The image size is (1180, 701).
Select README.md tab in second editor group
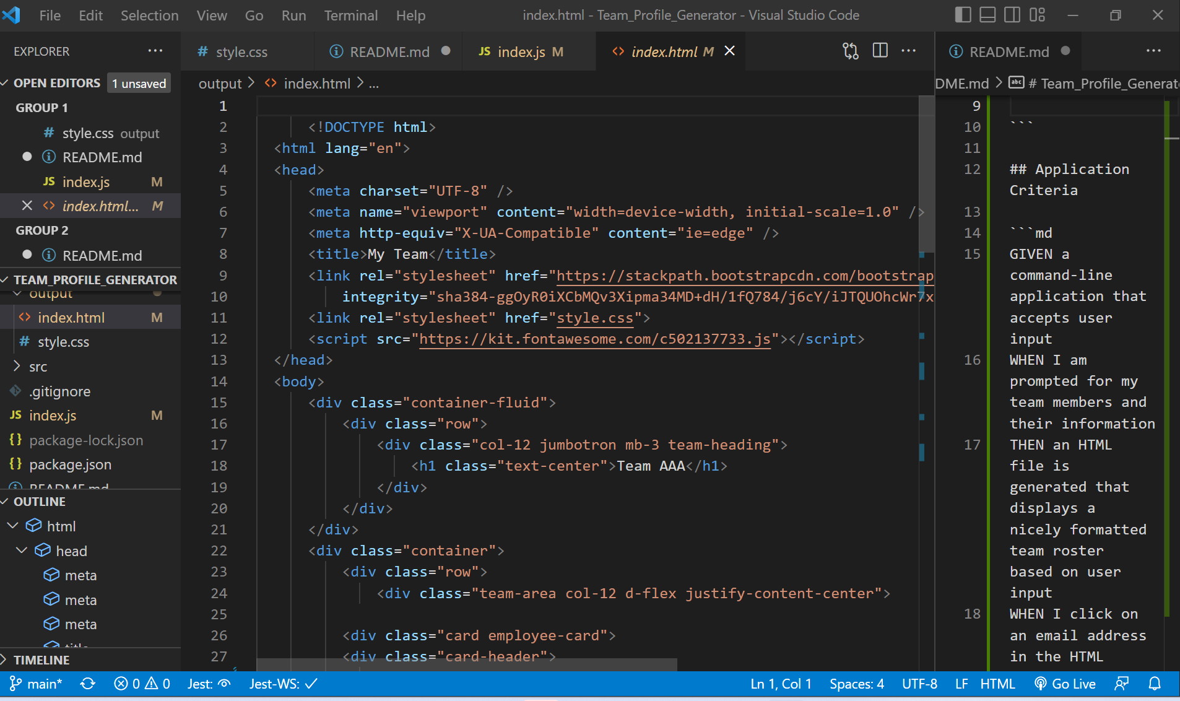[1009, 52]
